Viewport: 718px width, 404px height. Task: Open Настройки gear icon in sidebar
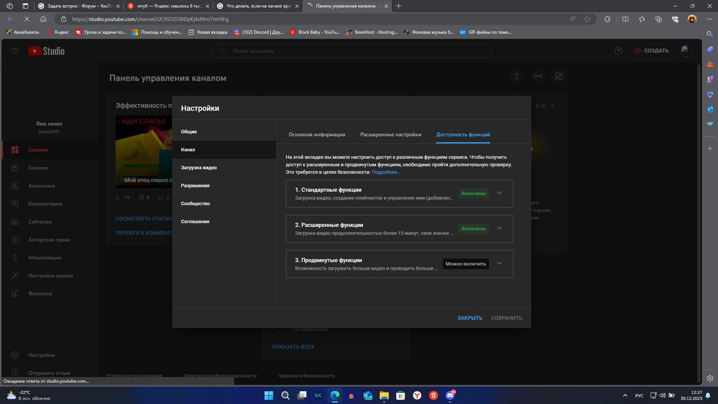15,355
